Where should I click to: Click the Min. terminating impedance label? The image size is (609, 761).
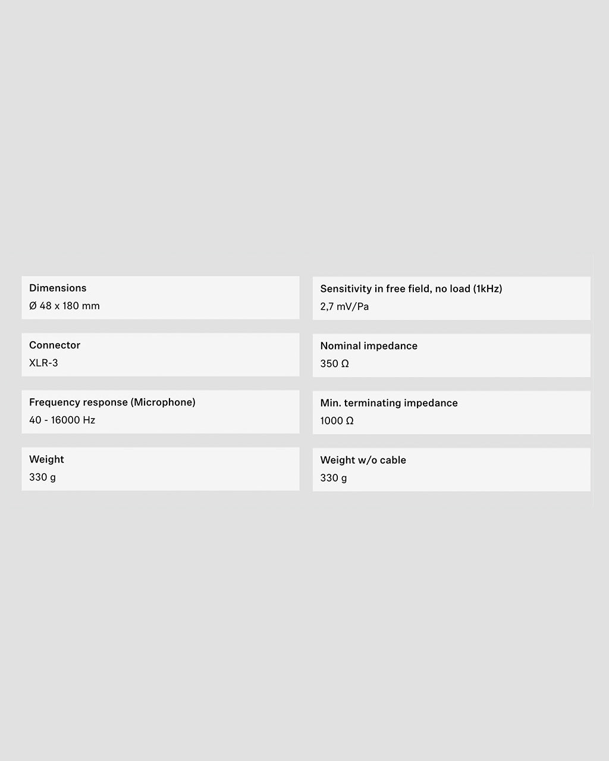click(389, 403)
